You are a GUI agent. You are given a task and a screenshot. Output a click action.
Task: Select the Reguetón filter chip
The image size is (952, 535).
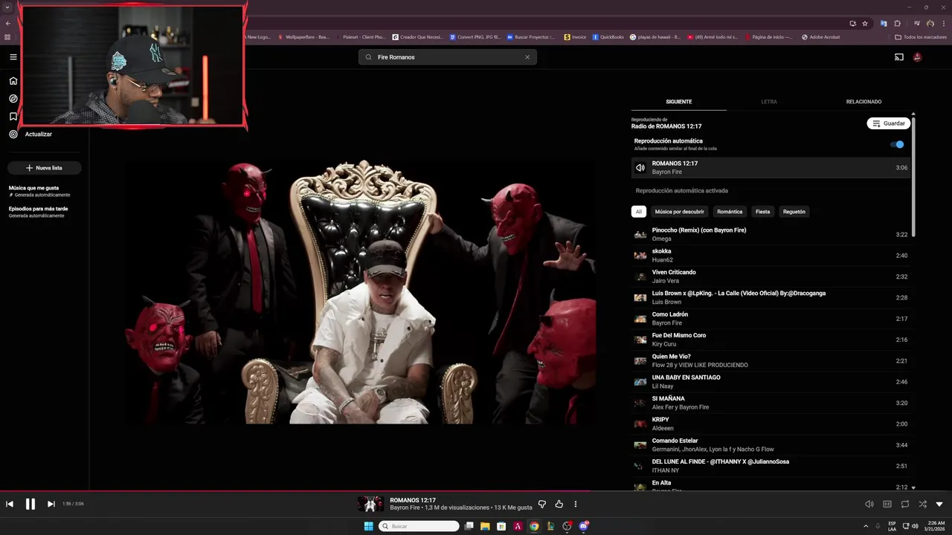point(794,212)
